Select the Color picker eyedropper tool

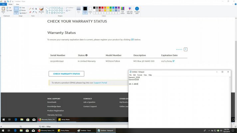pos(33,12)
